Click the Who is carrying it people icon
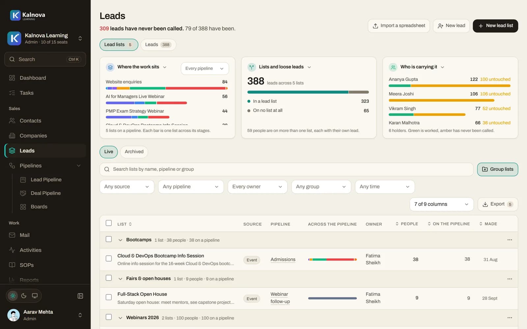The image size is (527, 329). (x=393, y=67)
